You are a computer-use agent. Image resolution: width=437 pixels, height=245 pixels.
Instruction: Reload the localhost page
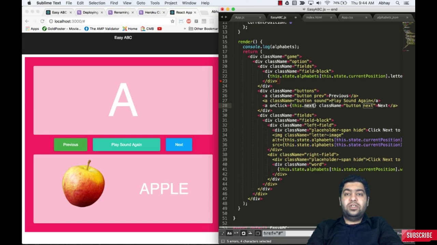pos(42,21)
